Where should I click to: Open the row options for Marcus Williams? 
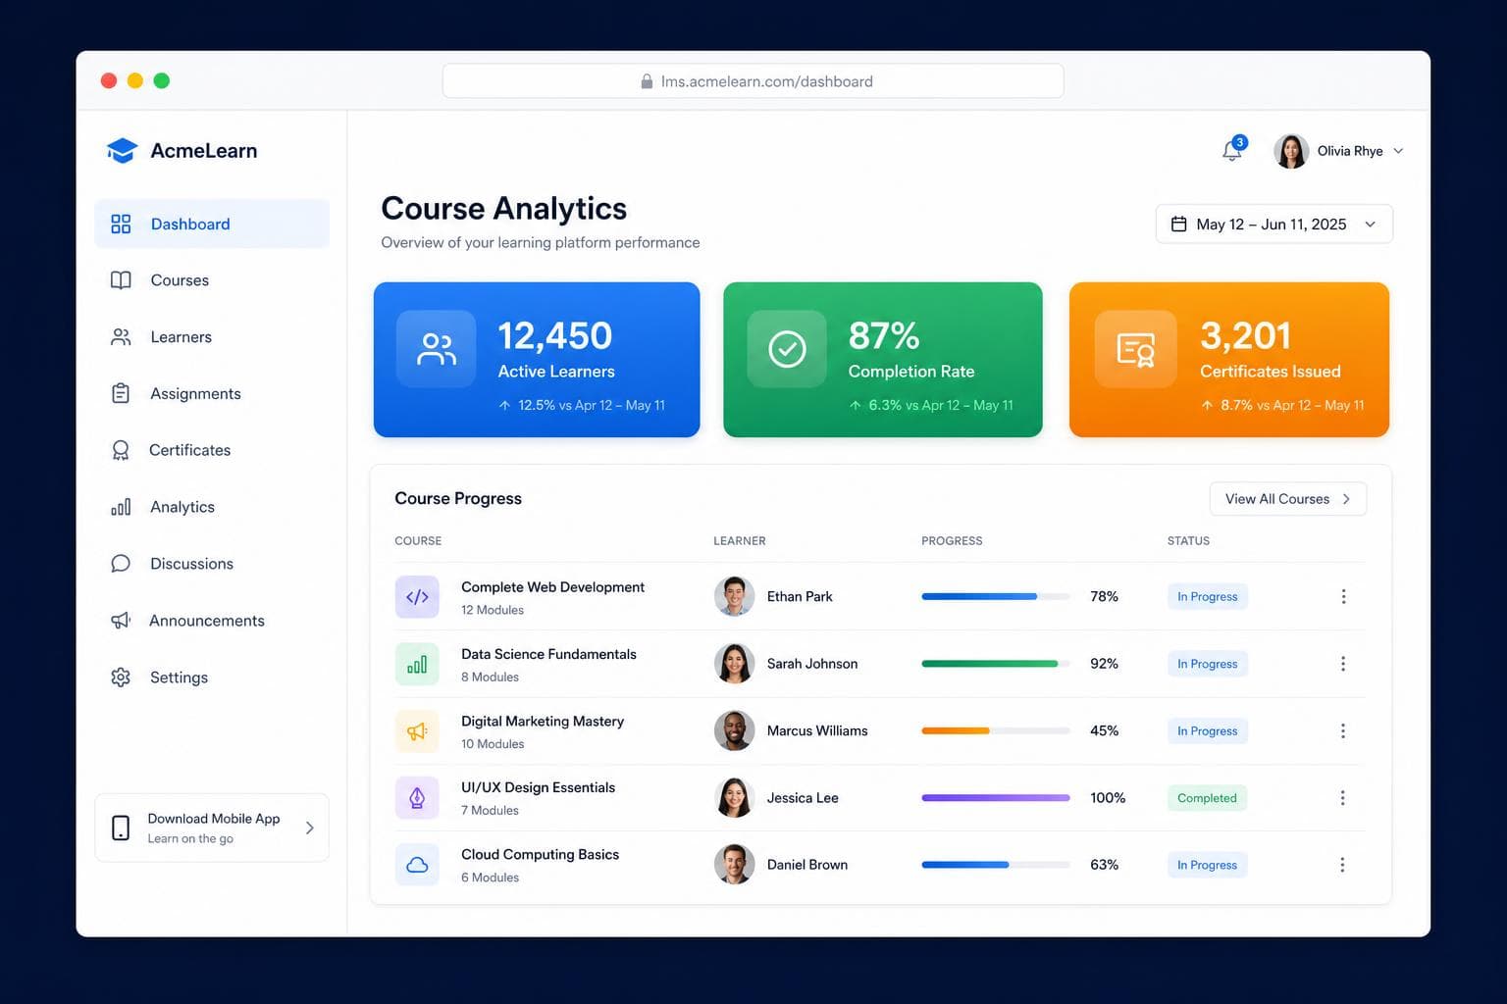point(1343,731)
